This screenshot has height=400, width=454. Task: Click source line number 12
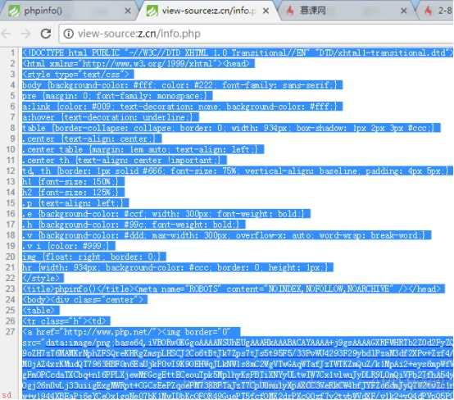[x=11, y=170]
